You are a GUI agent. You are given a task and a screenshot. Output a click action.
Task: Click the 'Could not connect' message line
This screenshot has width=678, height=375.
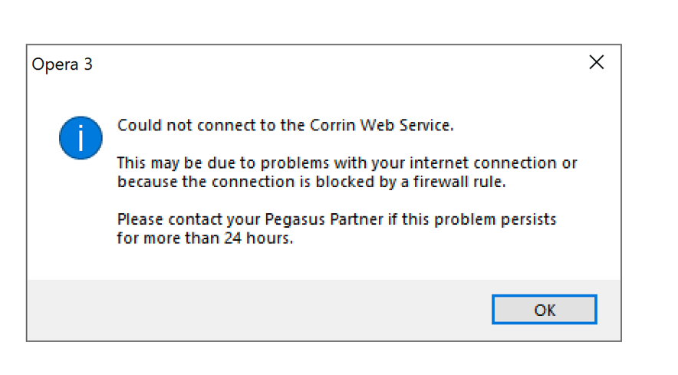[x=285, y=125]
